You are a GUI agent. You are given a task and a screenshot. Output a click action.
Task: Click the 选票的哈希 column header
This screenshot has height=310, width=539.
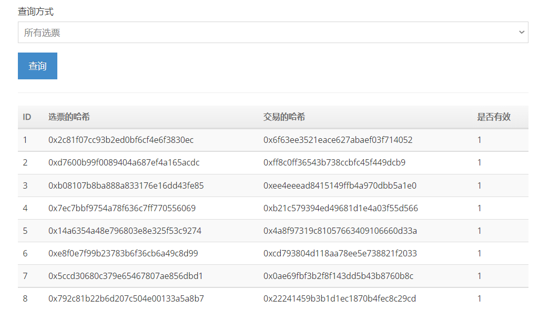point(69,117)
